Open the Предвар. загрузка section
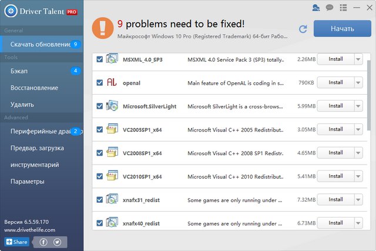 click(42, 148)
